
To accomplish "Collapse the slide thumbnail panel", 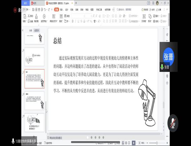I will pyautogui.click(x=22, y=30).
